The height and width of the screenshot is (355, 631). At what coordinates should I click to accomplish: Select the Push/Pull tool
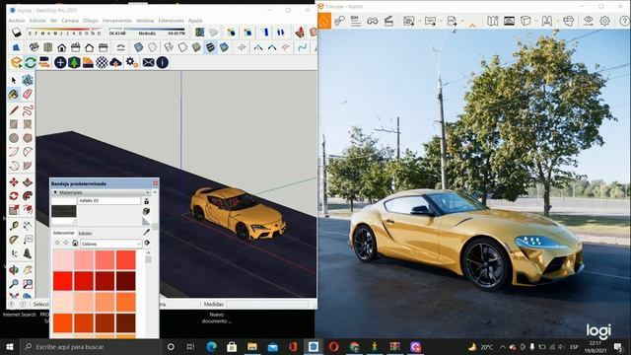point(28,182)
